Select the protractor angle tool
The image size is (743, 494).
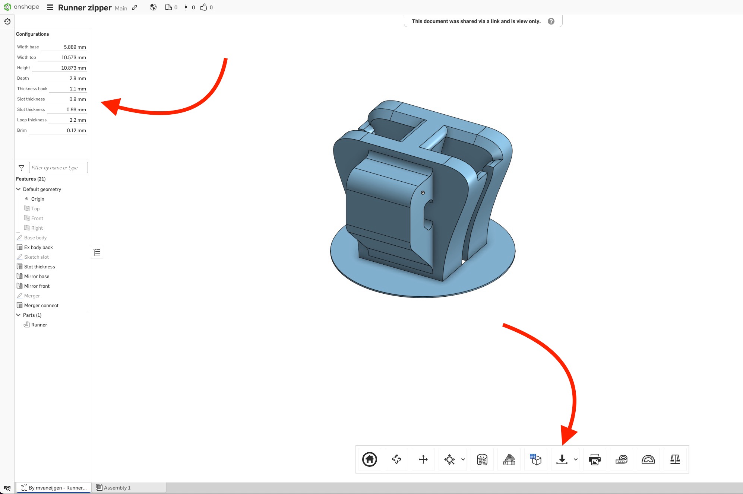pyautogui.click(x=648, y=459)
